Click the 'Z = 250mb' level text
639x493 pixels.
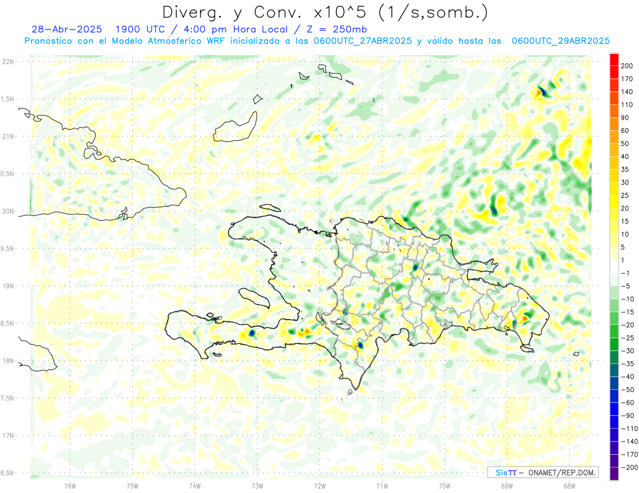(338, 29)
